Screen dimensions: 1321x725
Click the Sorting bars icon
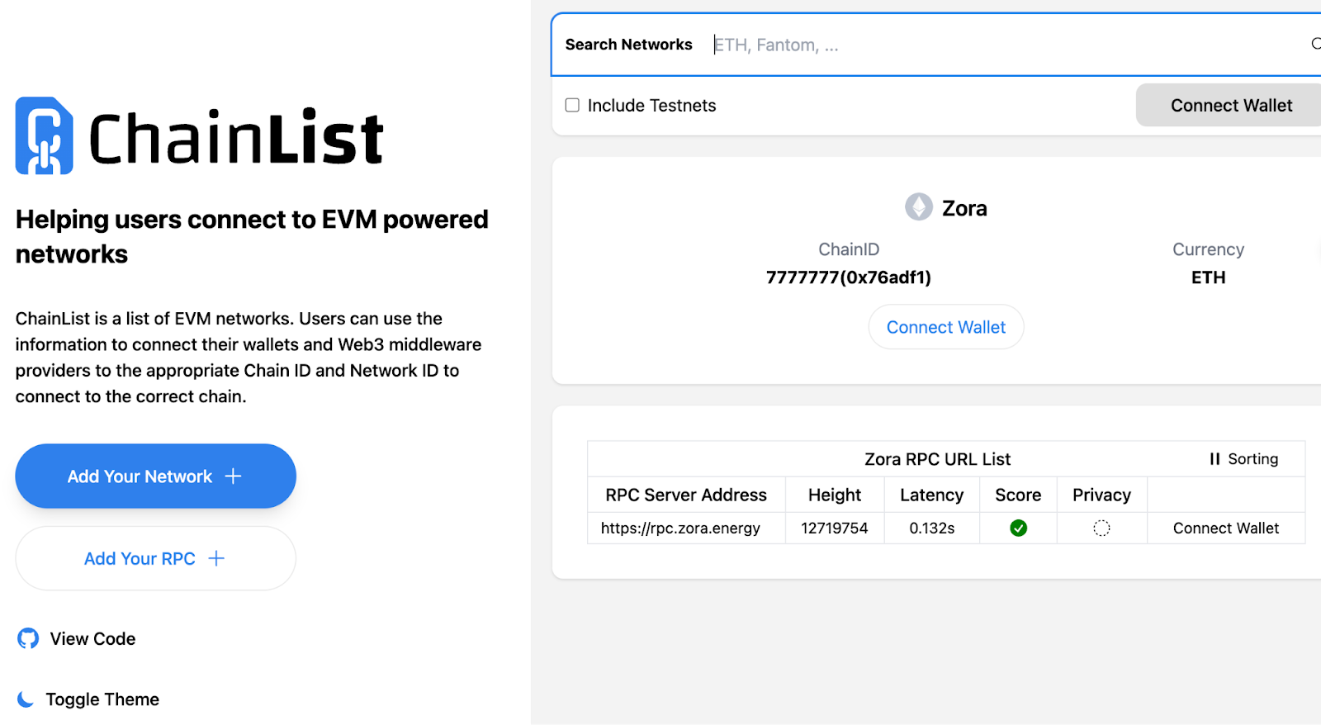click(x=1214, y=458)
